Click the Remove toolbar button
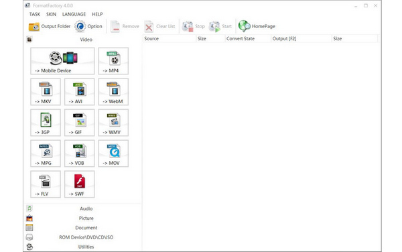The image size is (402, 252). point(125,26)
